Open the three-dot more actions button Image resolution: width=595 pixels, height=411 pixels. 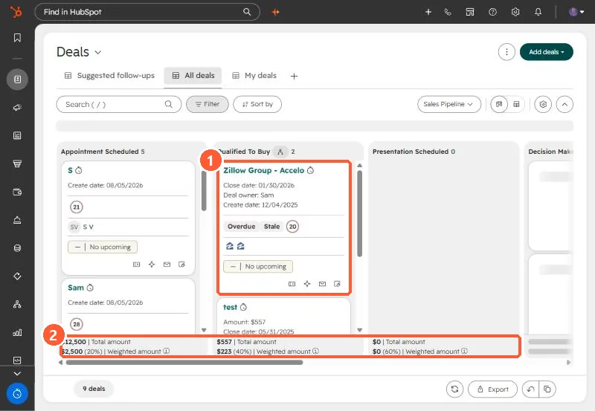click(x=506, y=52)
